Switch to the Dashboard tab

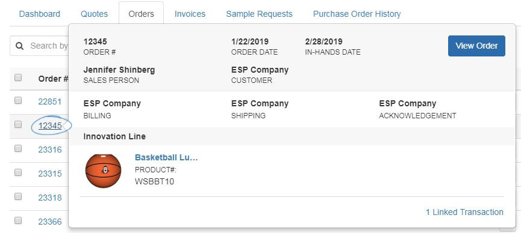tap(40, 14)
